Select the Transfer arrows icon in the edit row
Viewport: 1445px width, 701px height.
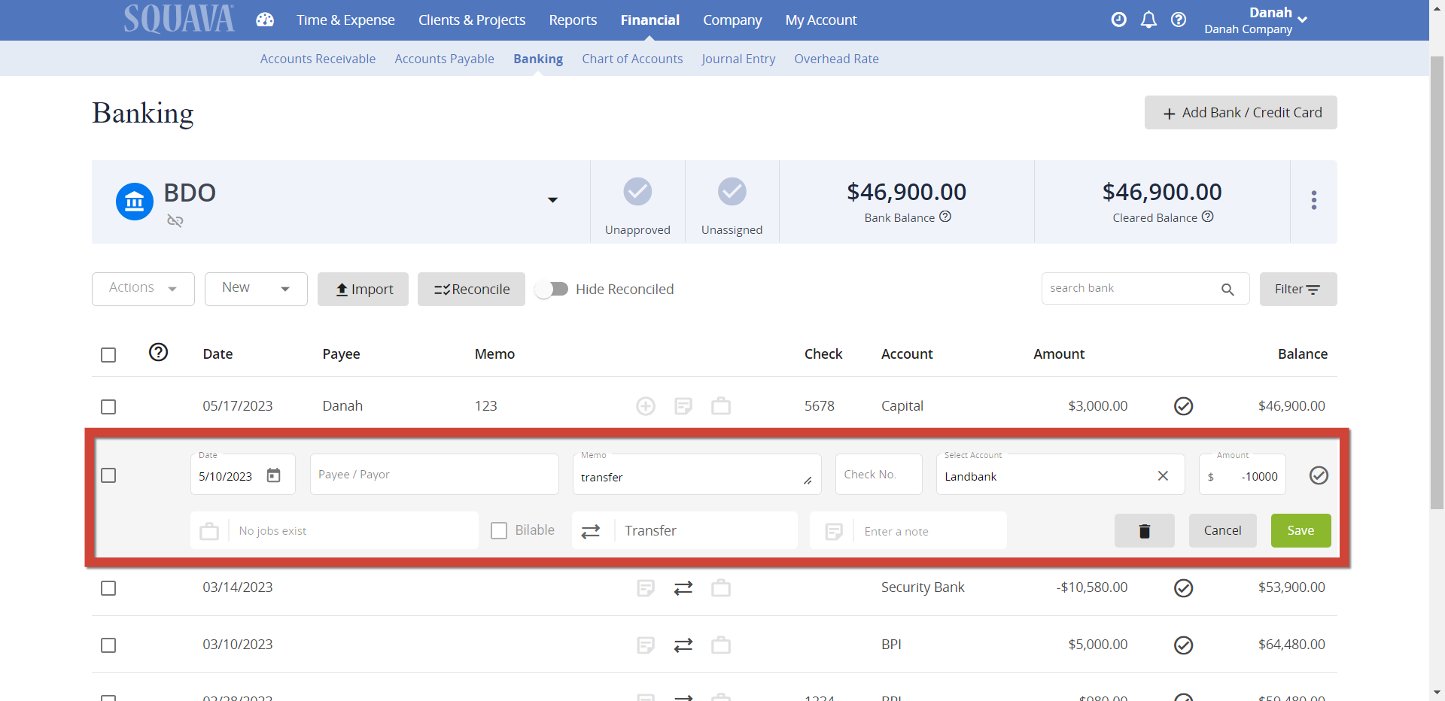pos(592,530)
